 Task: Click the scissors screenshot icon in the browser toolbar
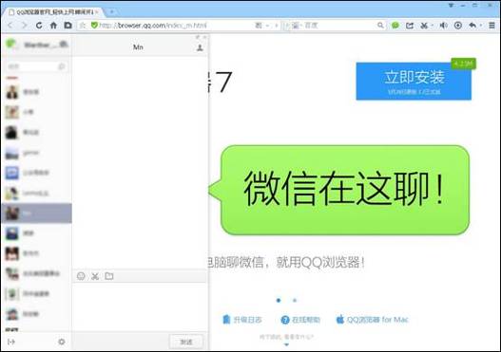point(424,26)
